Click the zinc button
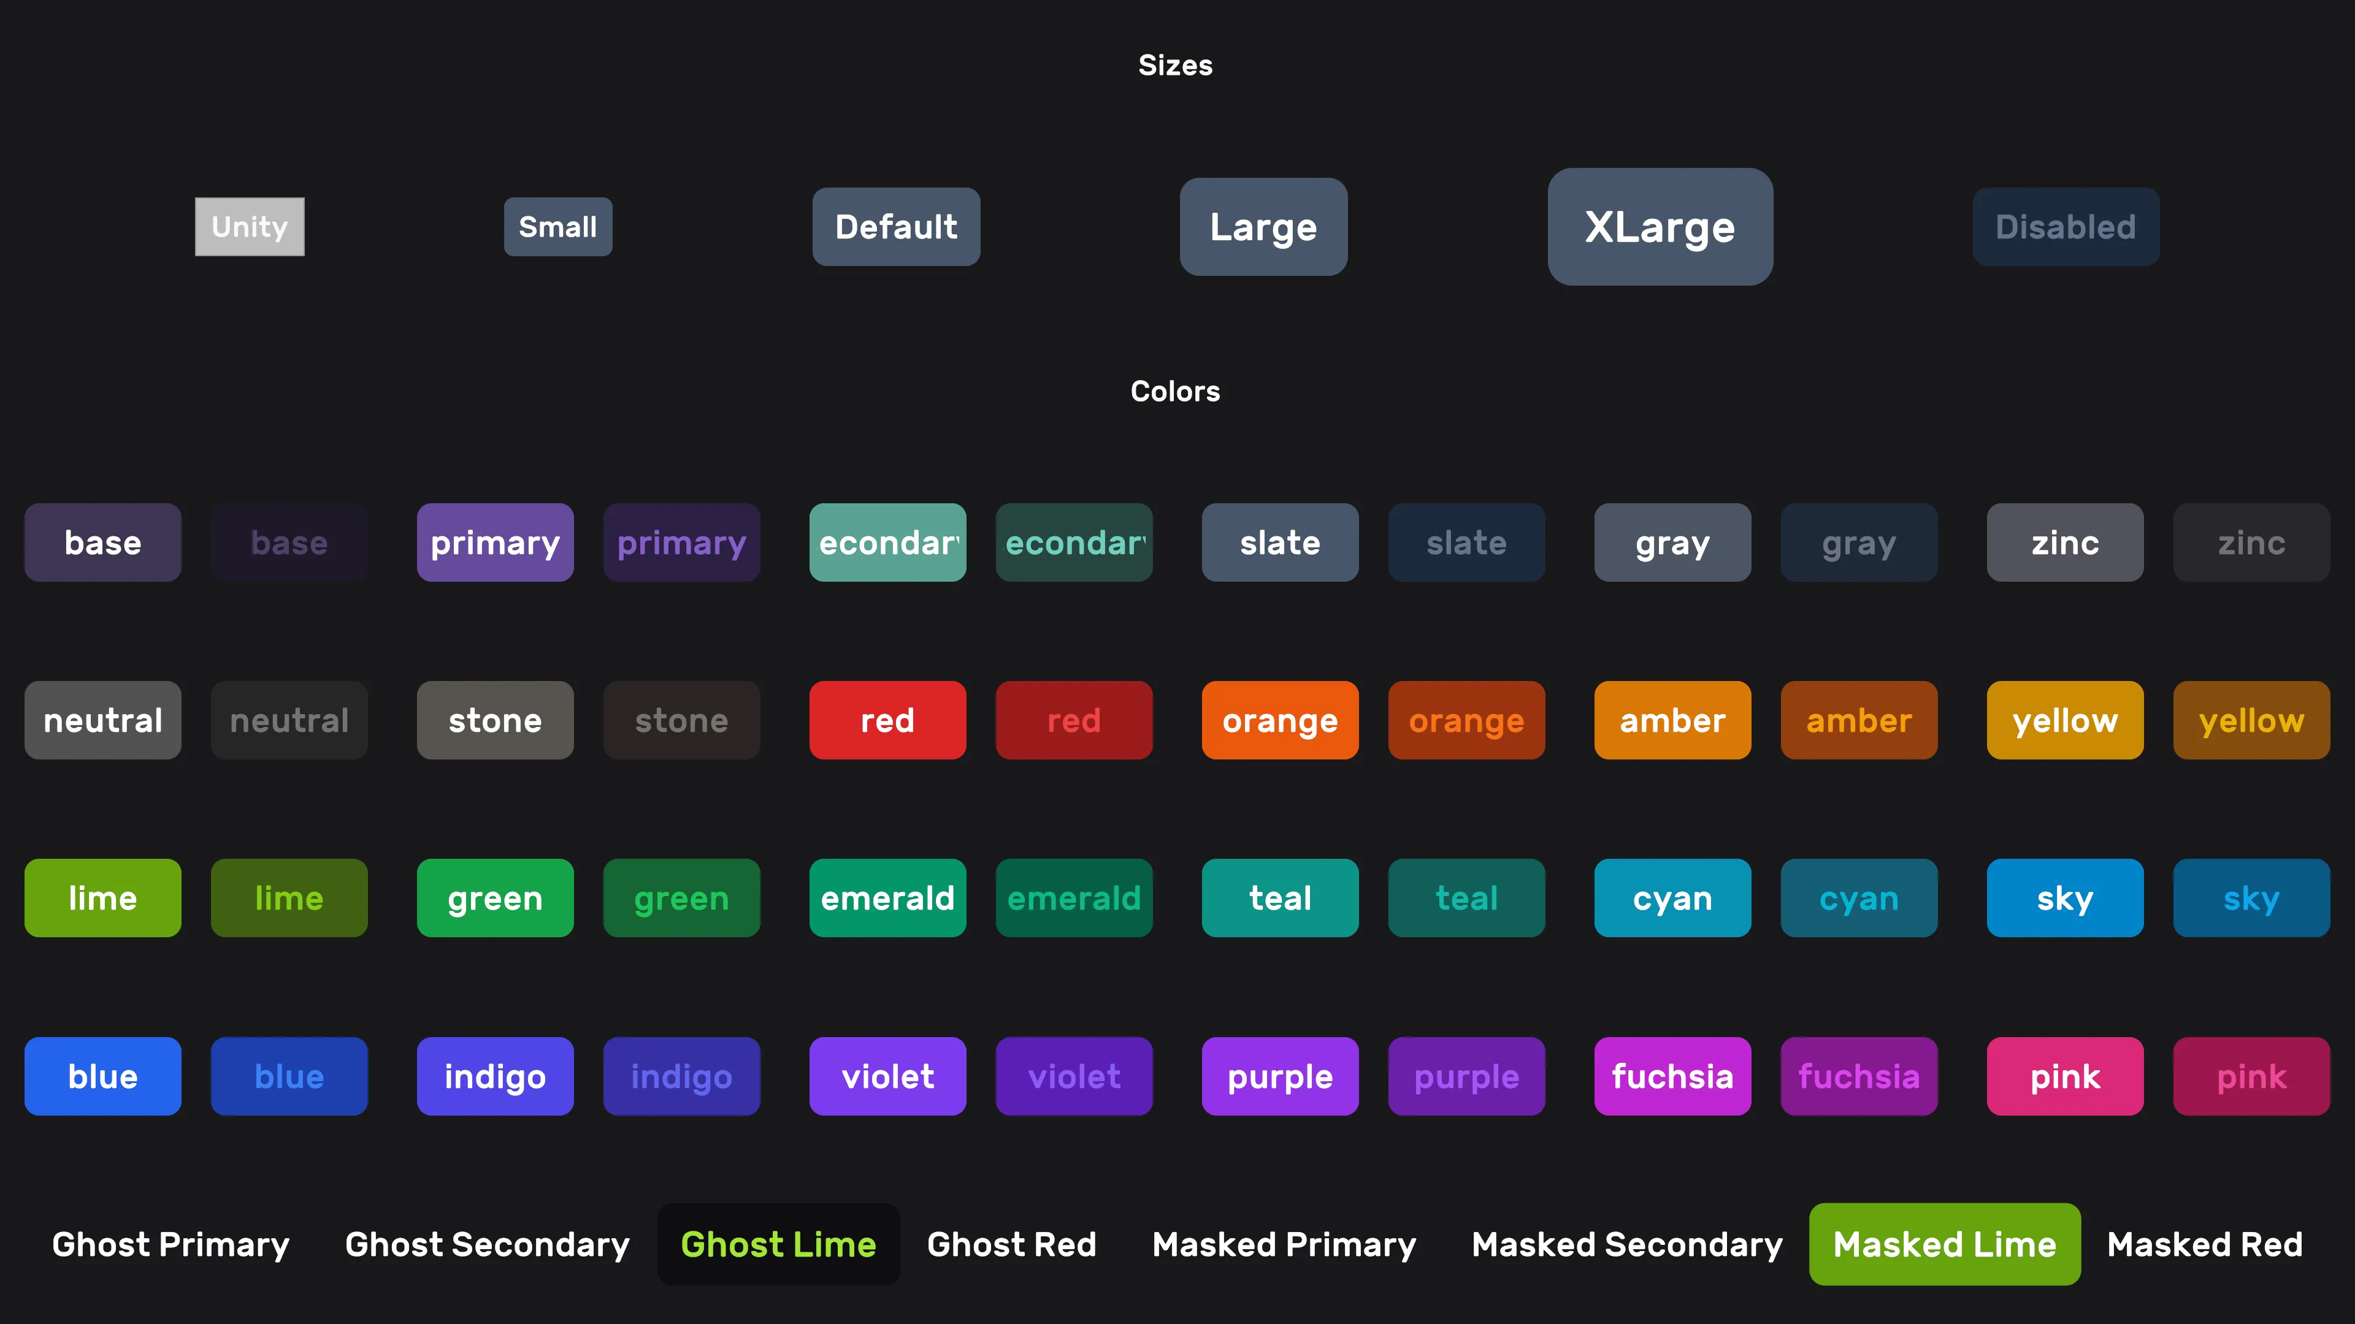The height and width of the screenshot is (1324, 2355). tap(2064, 542)
